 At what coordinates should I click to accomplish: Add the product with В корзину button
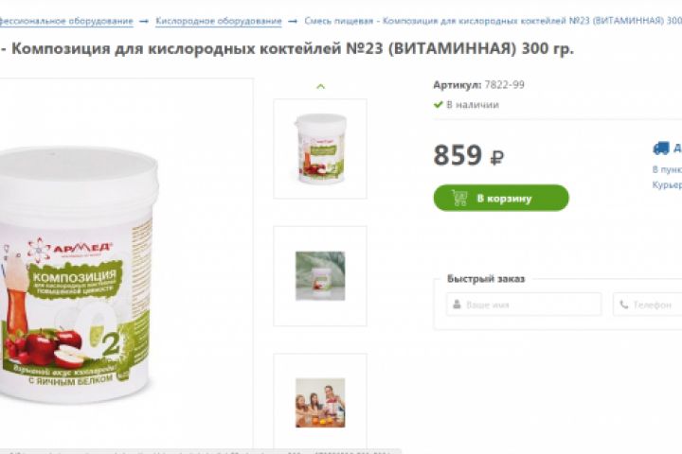(x=501, y=198)
